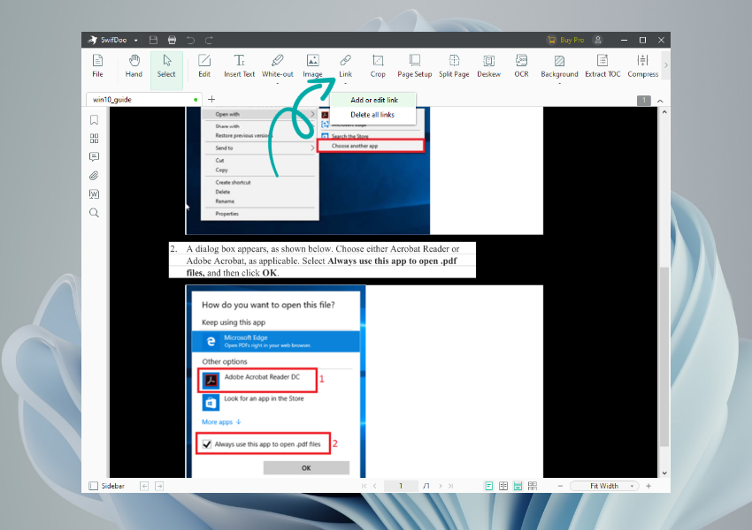Open the attachments panel

coord(94,176)
